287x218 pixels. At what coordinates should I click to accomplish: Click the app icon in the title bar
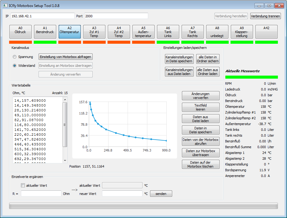click(x=5, y=5)
